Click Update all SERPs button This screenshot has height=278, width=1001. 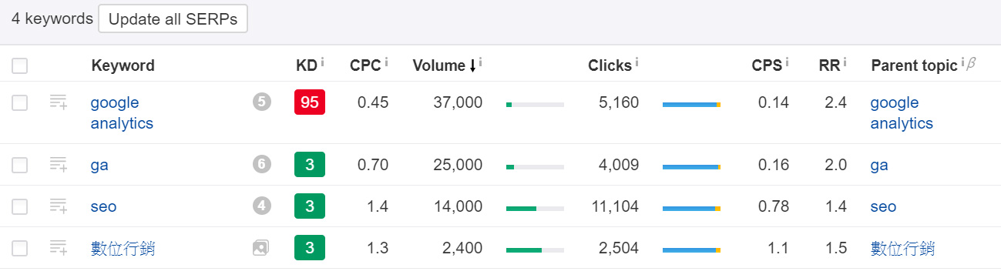tap(173, 19)
